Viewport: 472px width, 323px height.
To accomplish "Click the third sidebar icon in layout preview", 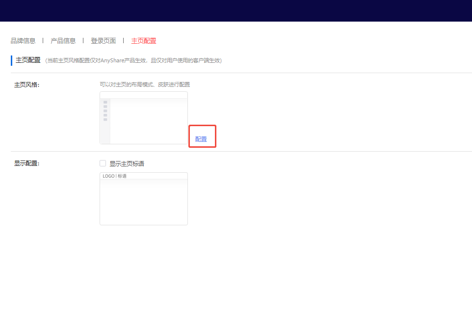I will click(105, 110).
